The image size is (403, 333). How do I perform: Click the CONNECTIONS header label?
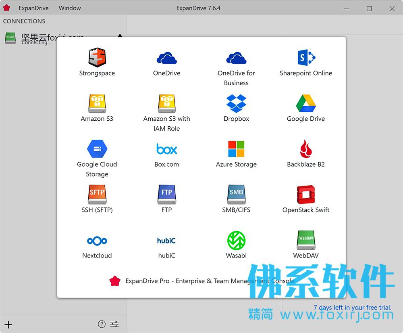point(24,21)
